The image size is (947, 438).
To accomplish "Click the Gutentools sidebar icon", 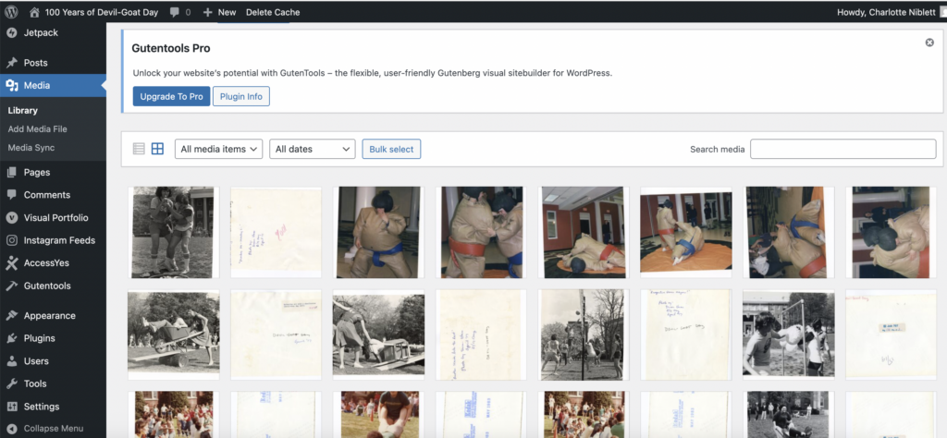I will [11, 286].
